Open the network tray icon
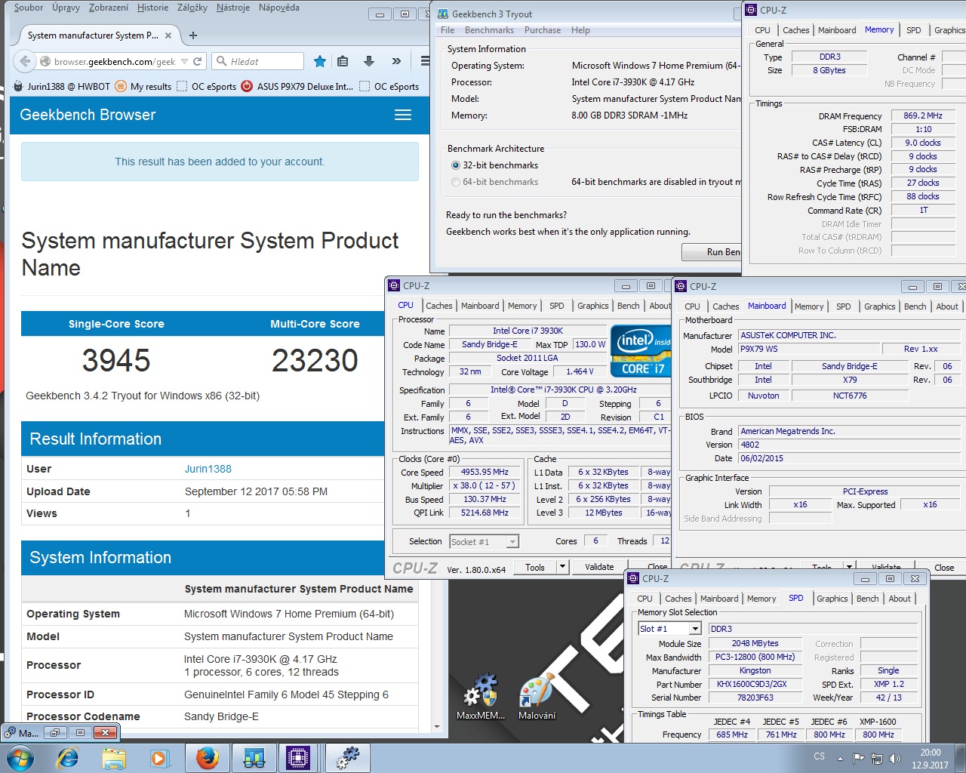966x773 pixels. pyautogui.click(x=877, y=758)
